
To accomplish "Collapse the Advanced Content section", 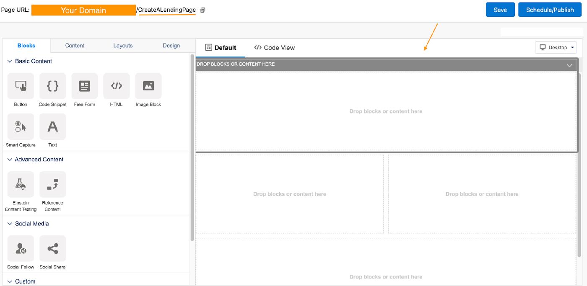I will 10,160.
